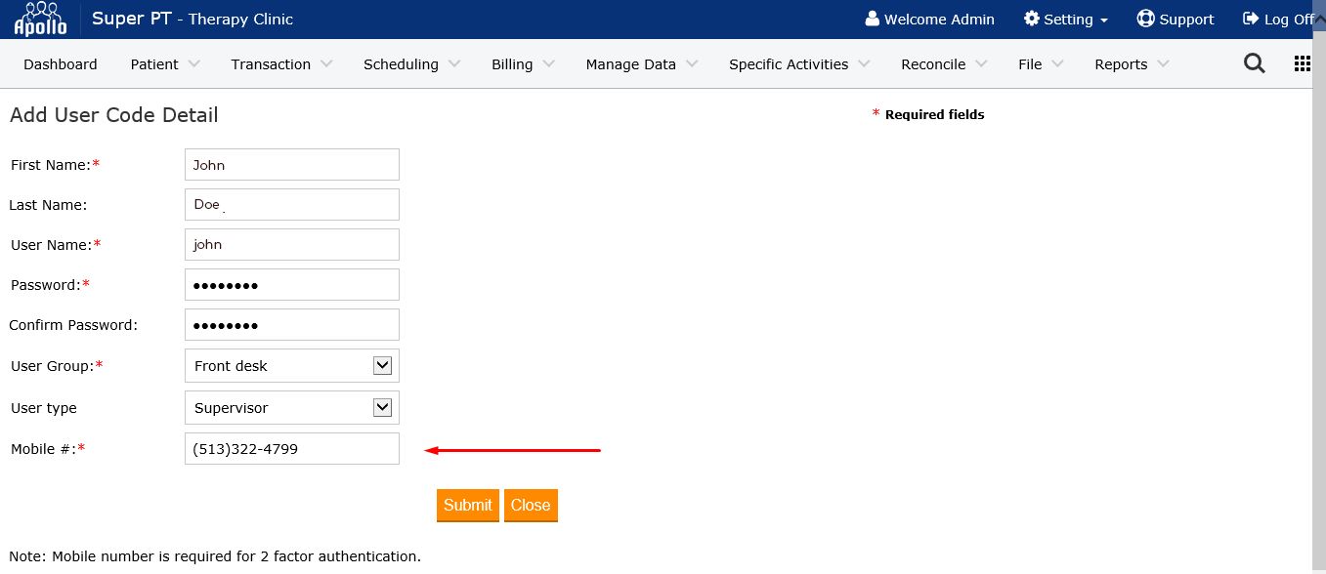
Task: Select the Confirm Password field
Action: pyautogui.click(x=291, y=325)
